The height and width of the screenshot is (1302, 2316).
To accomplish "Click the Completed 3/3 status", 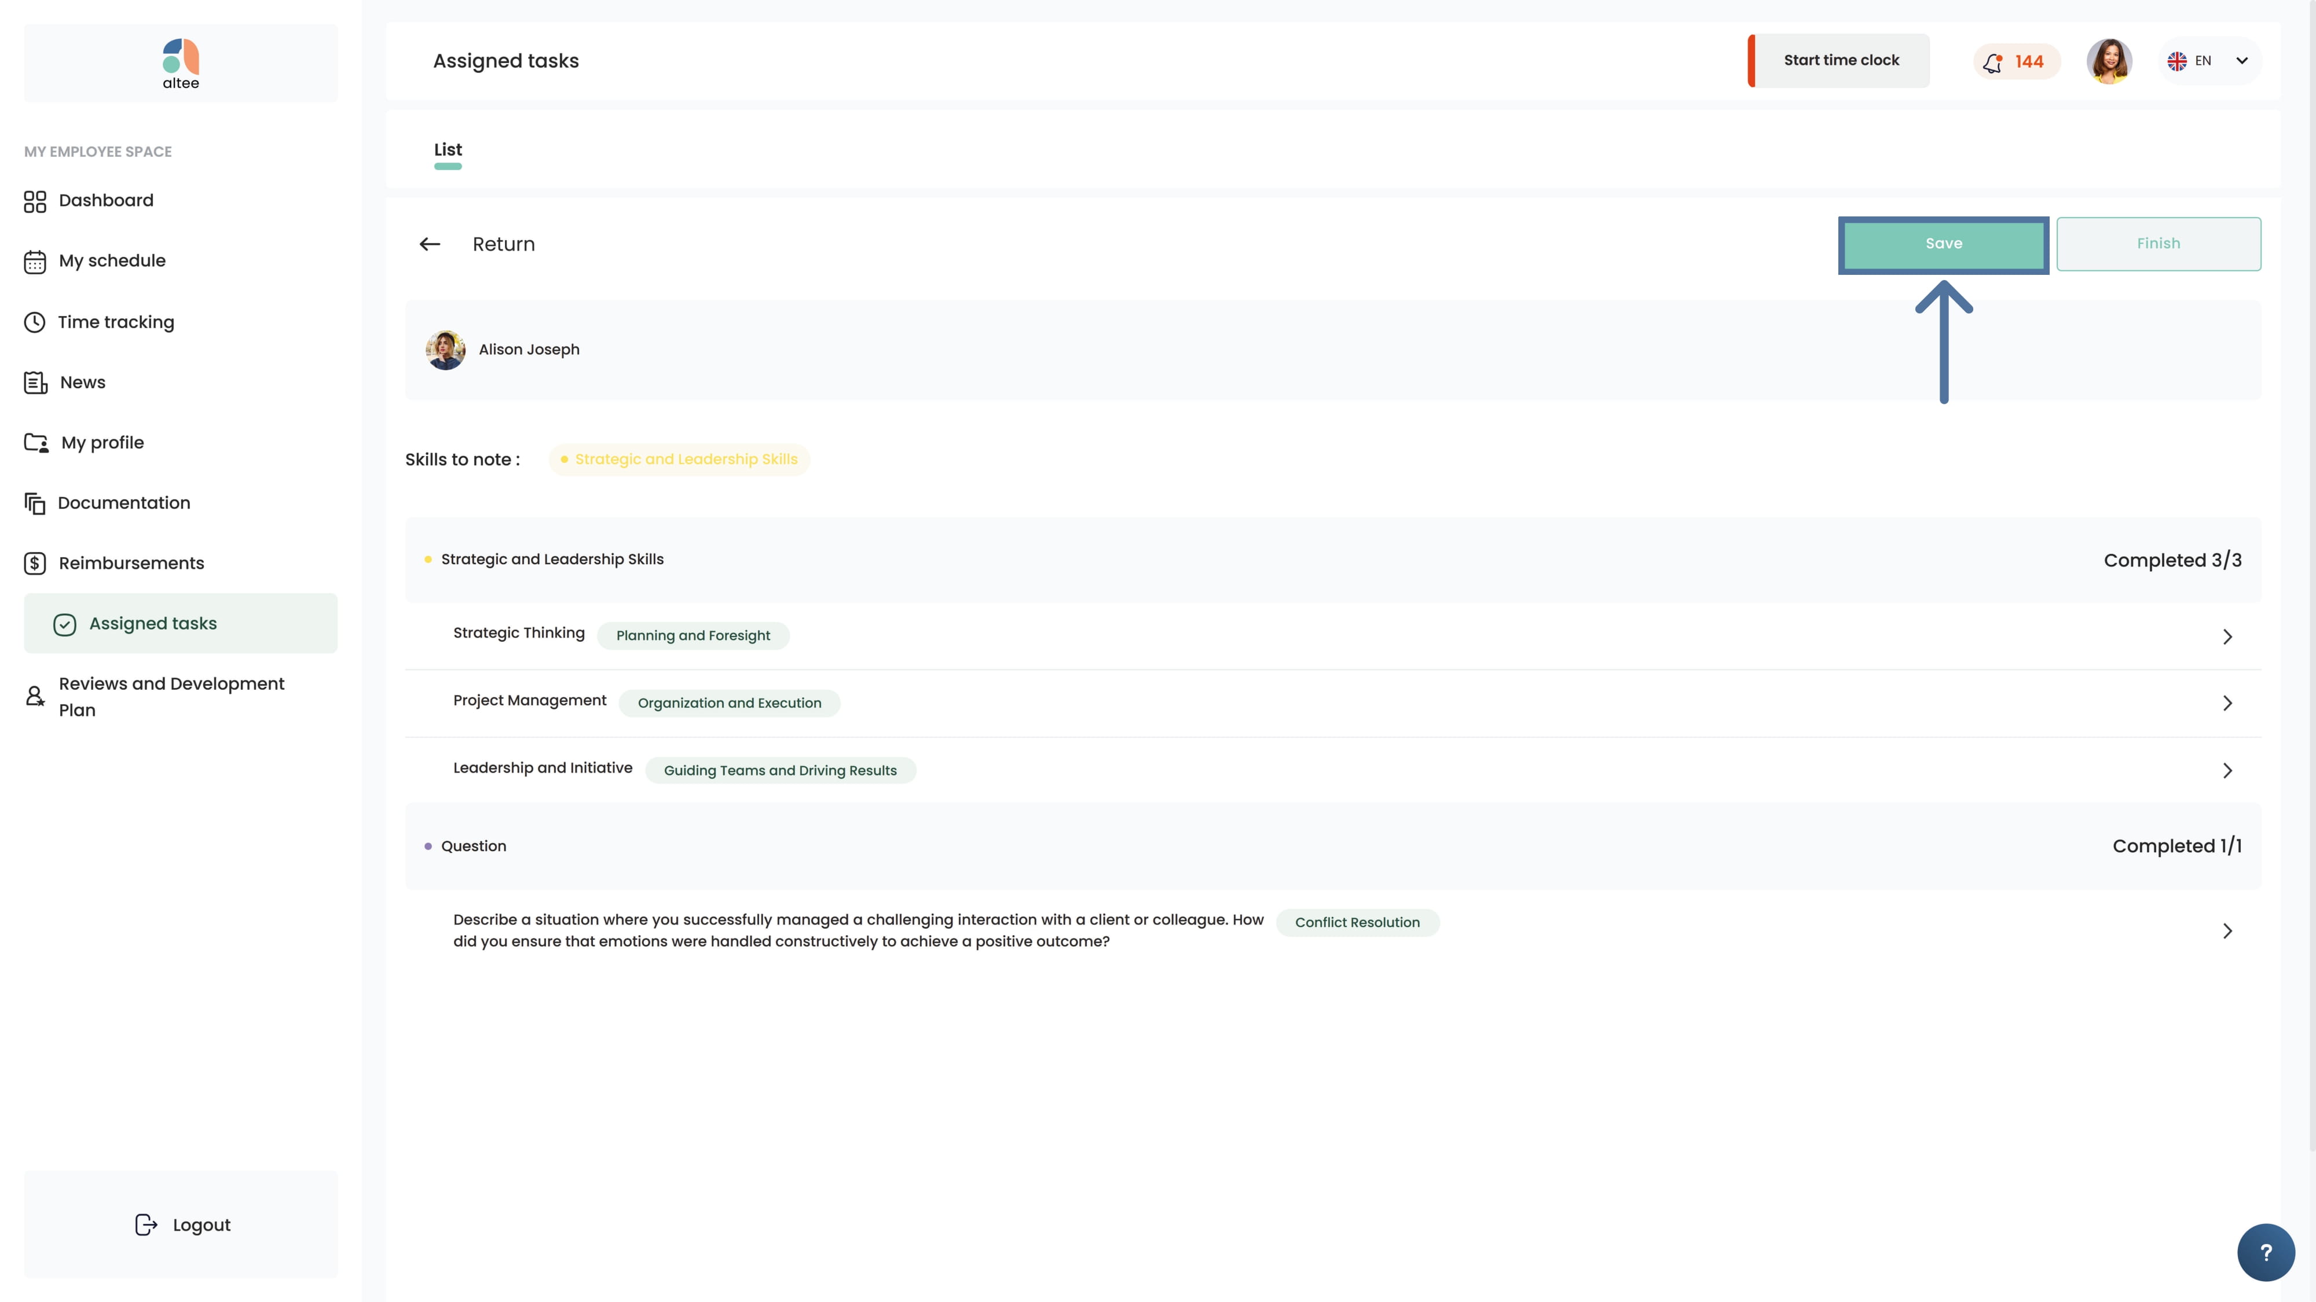I will click(x=2172, y=560).
